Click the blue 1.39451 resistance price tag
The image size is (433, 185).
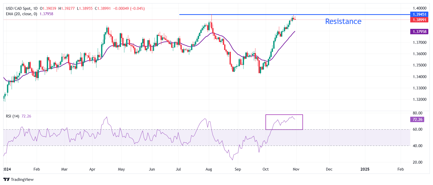point(419,14)
